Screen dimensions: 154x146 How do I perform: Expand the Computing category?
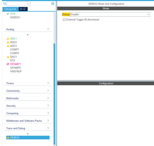pos(48,113)
